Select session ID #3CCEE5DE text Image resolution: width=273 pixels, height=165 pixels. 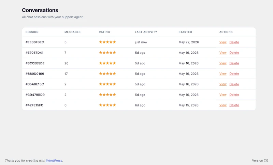coord(35,63)
